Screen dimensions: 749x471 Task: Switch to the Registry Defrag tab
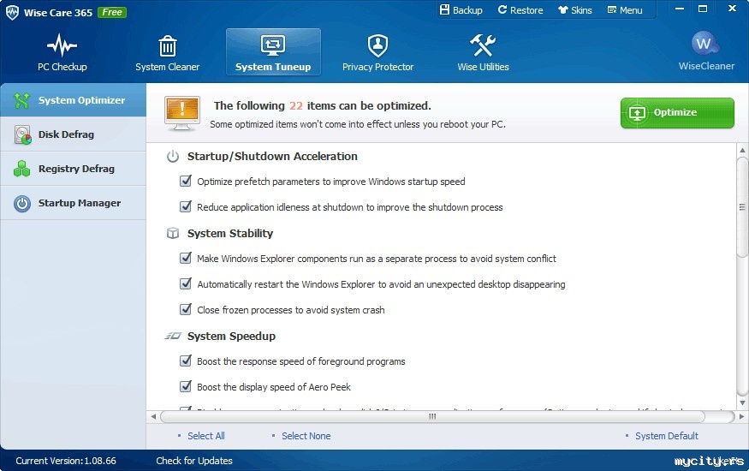(x=73, y=169)
